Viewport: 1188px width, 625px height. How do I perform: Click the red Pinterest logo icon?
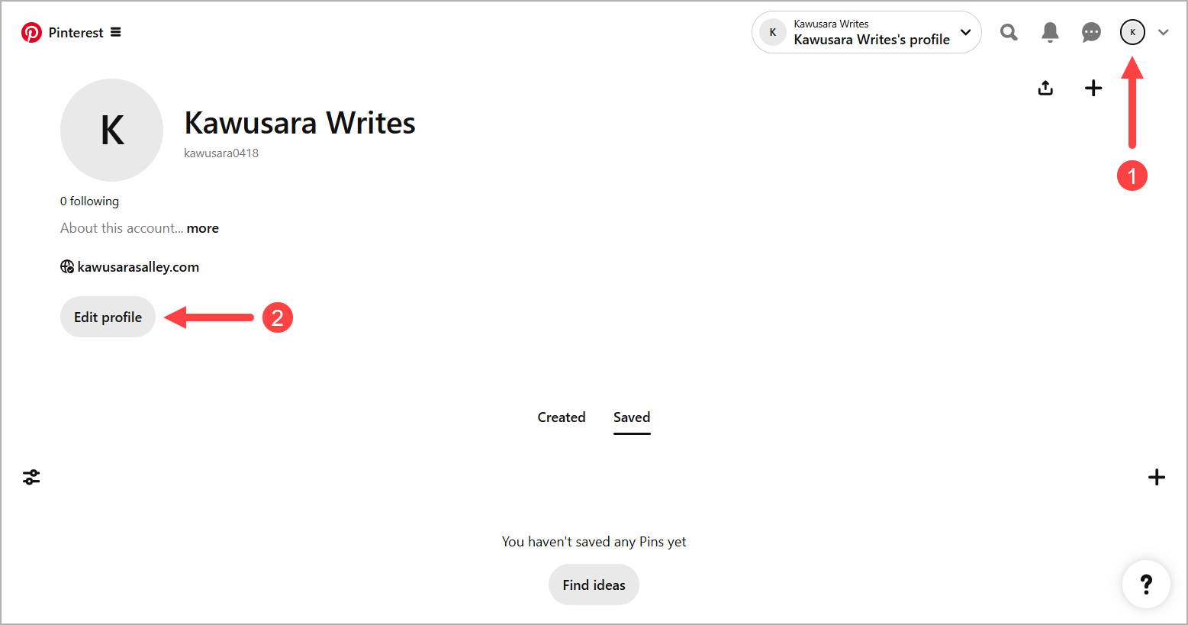pyautogui.click(x=31, y=32)
